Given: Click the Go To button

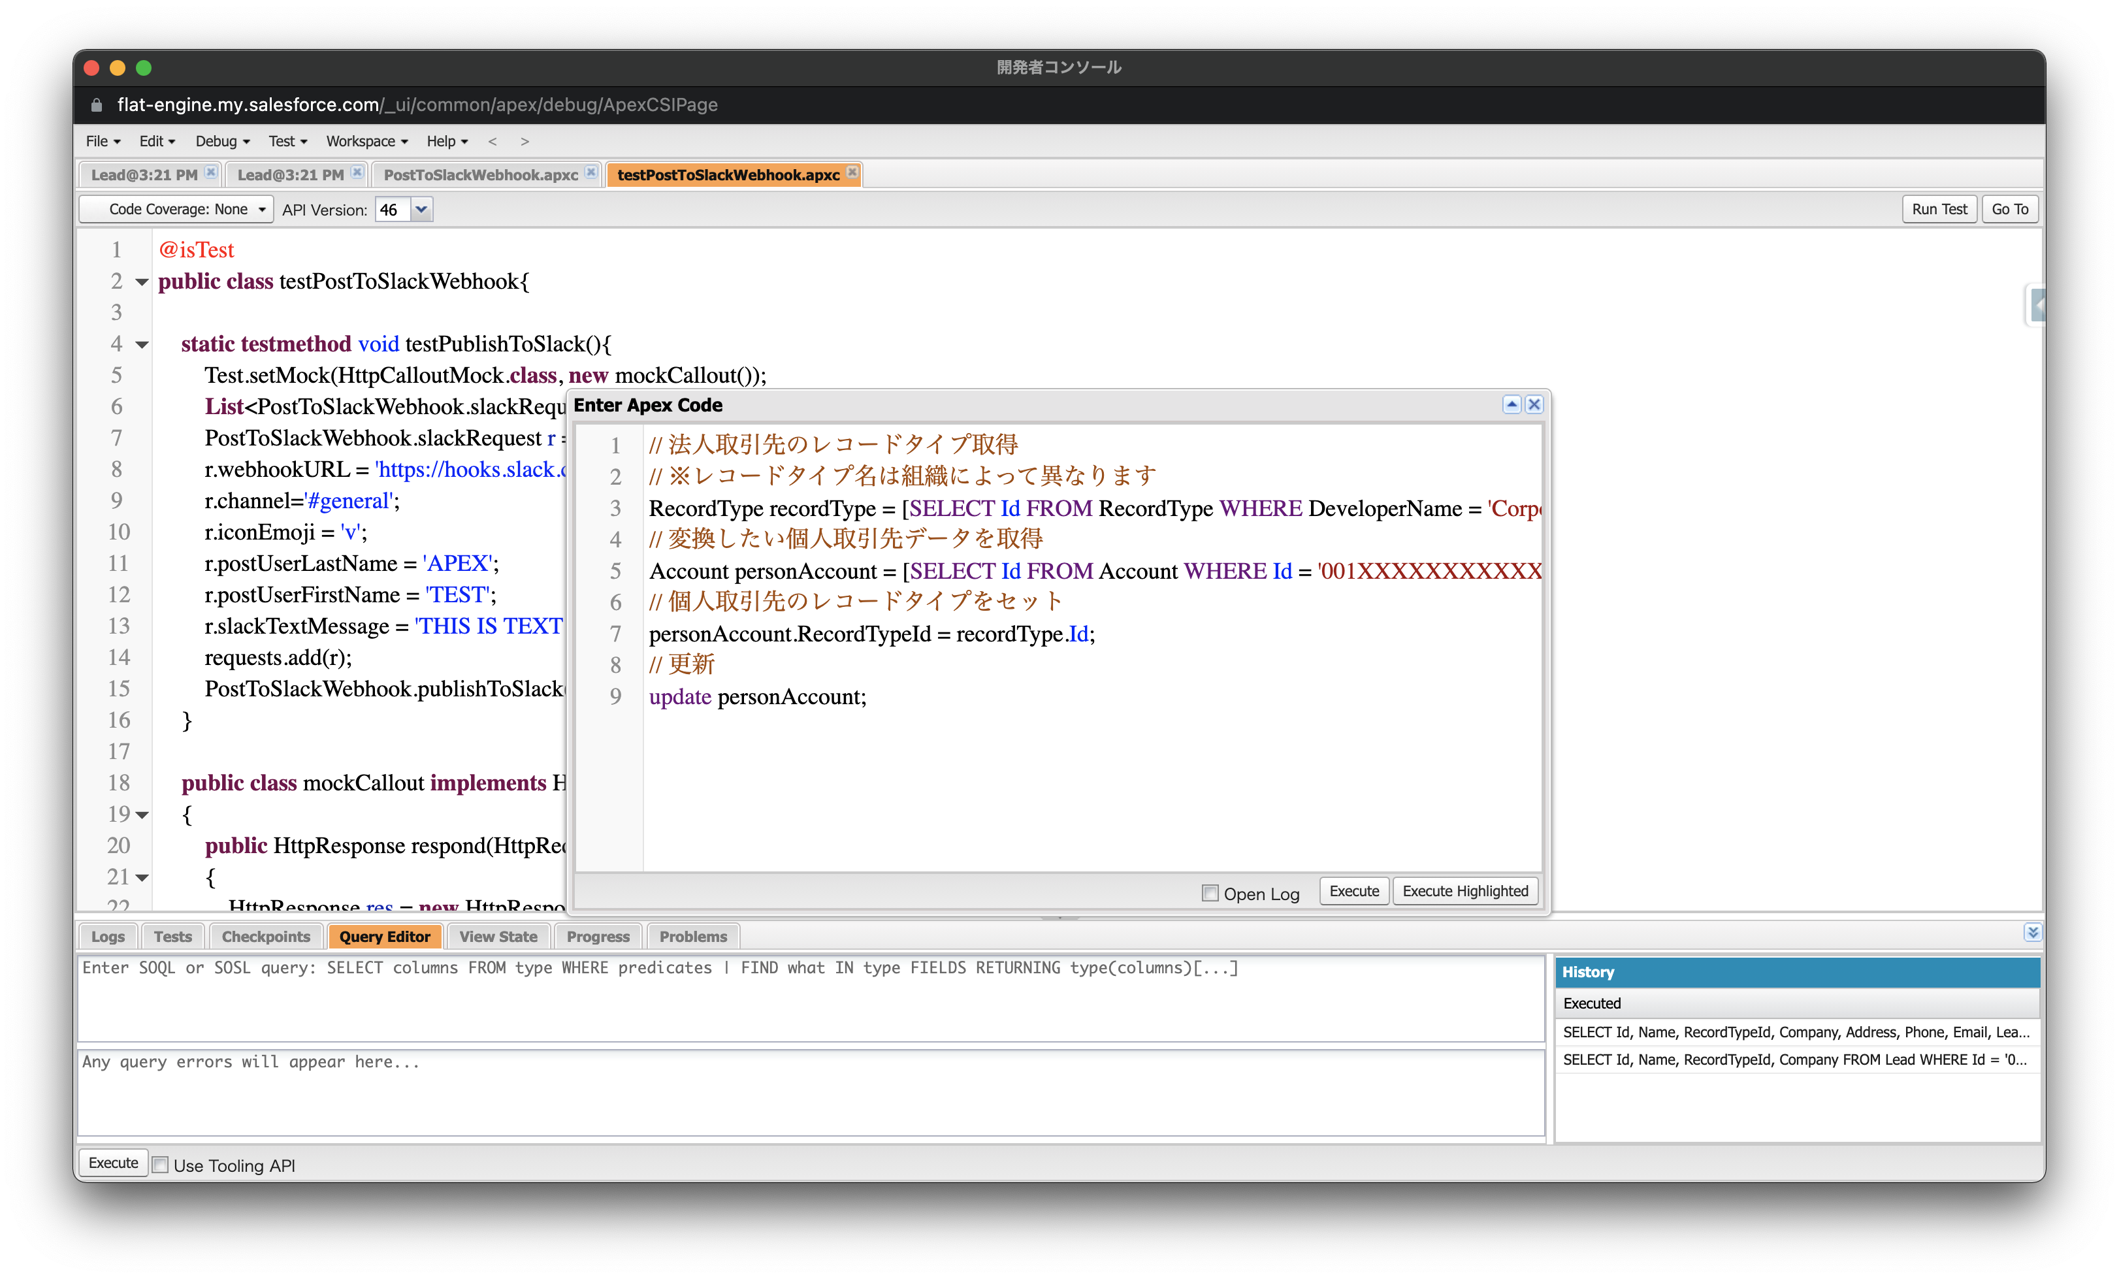Looking at the screenshot, I should [2010, 209].
